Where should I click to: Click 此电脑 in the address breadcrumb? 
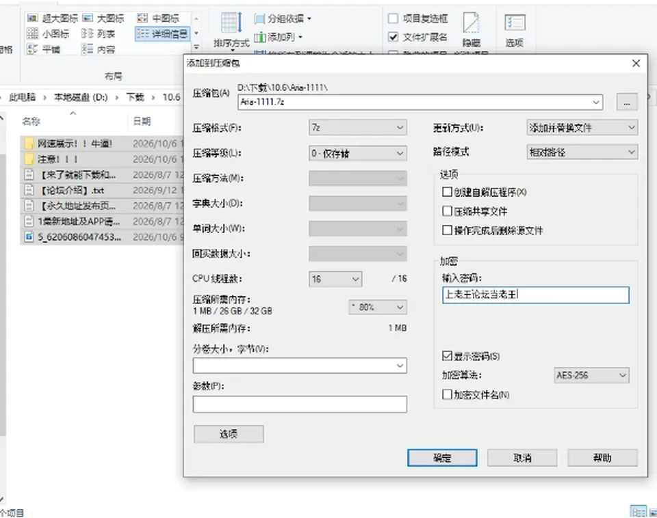[22, 97]
